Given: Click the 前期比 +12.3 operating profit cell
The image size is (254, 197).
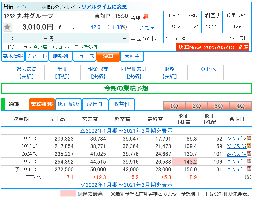Looking at the screenshot, I should pos(99,177).
